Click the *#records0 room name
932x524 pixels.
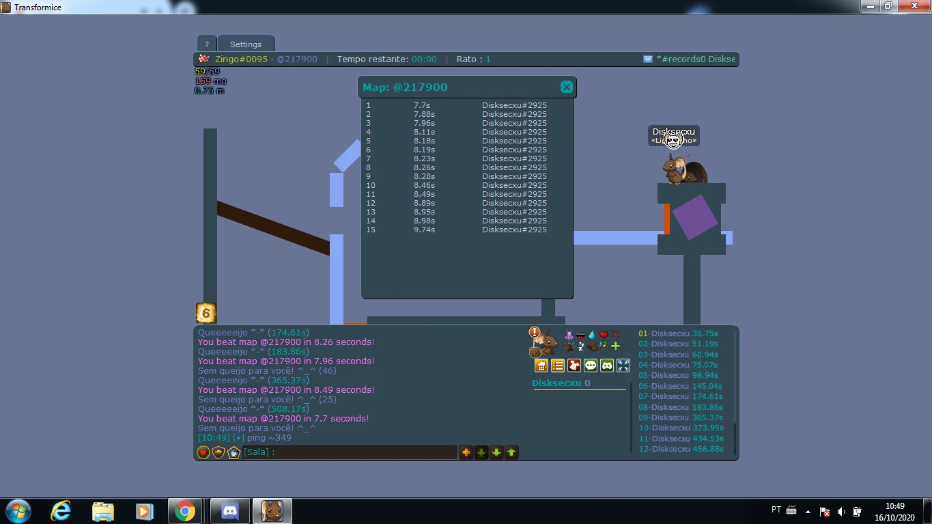(x=680, y=59)
